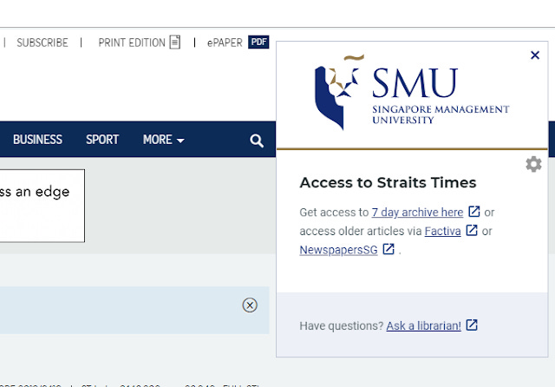Click external-link icon beside 7 day archive
Viewport: 555px width, 387px height.
(474, 212)
